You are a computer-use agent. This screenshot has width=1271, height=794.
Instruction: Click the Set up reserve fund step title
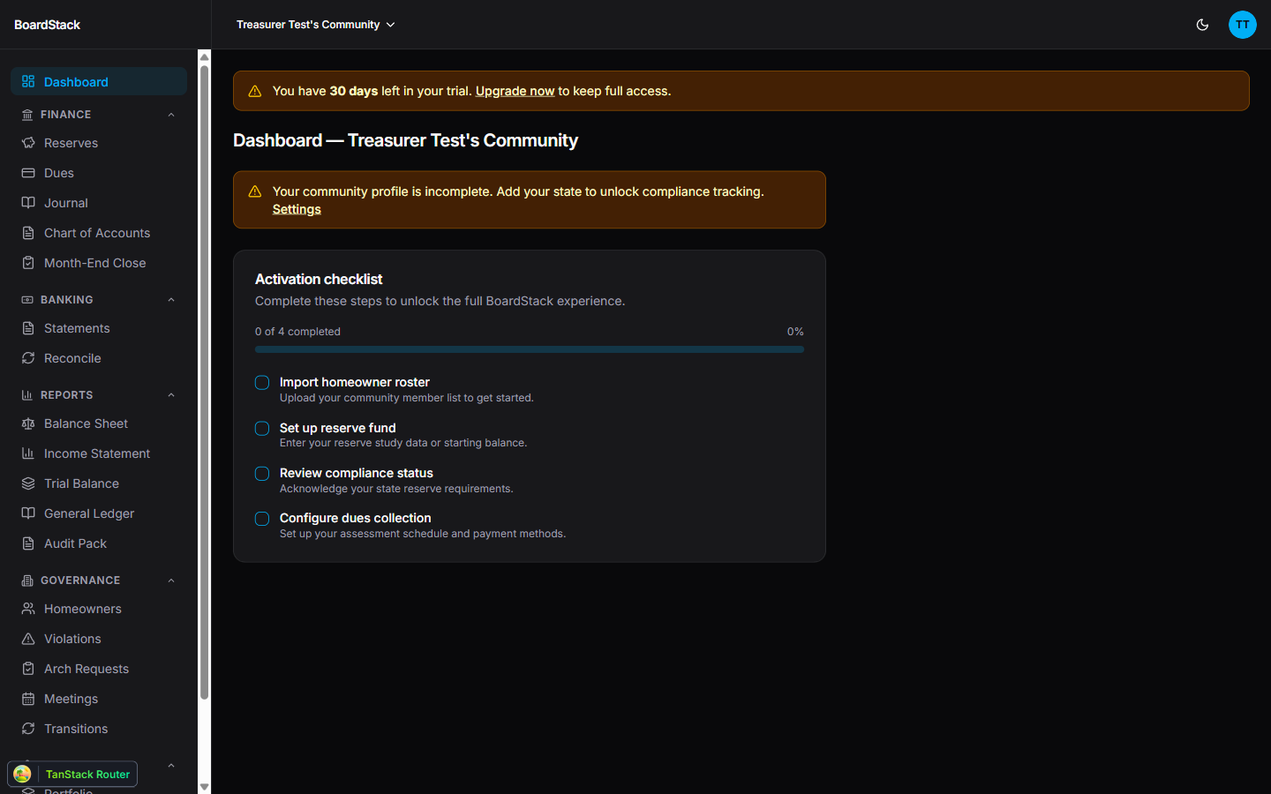point(338,428)
